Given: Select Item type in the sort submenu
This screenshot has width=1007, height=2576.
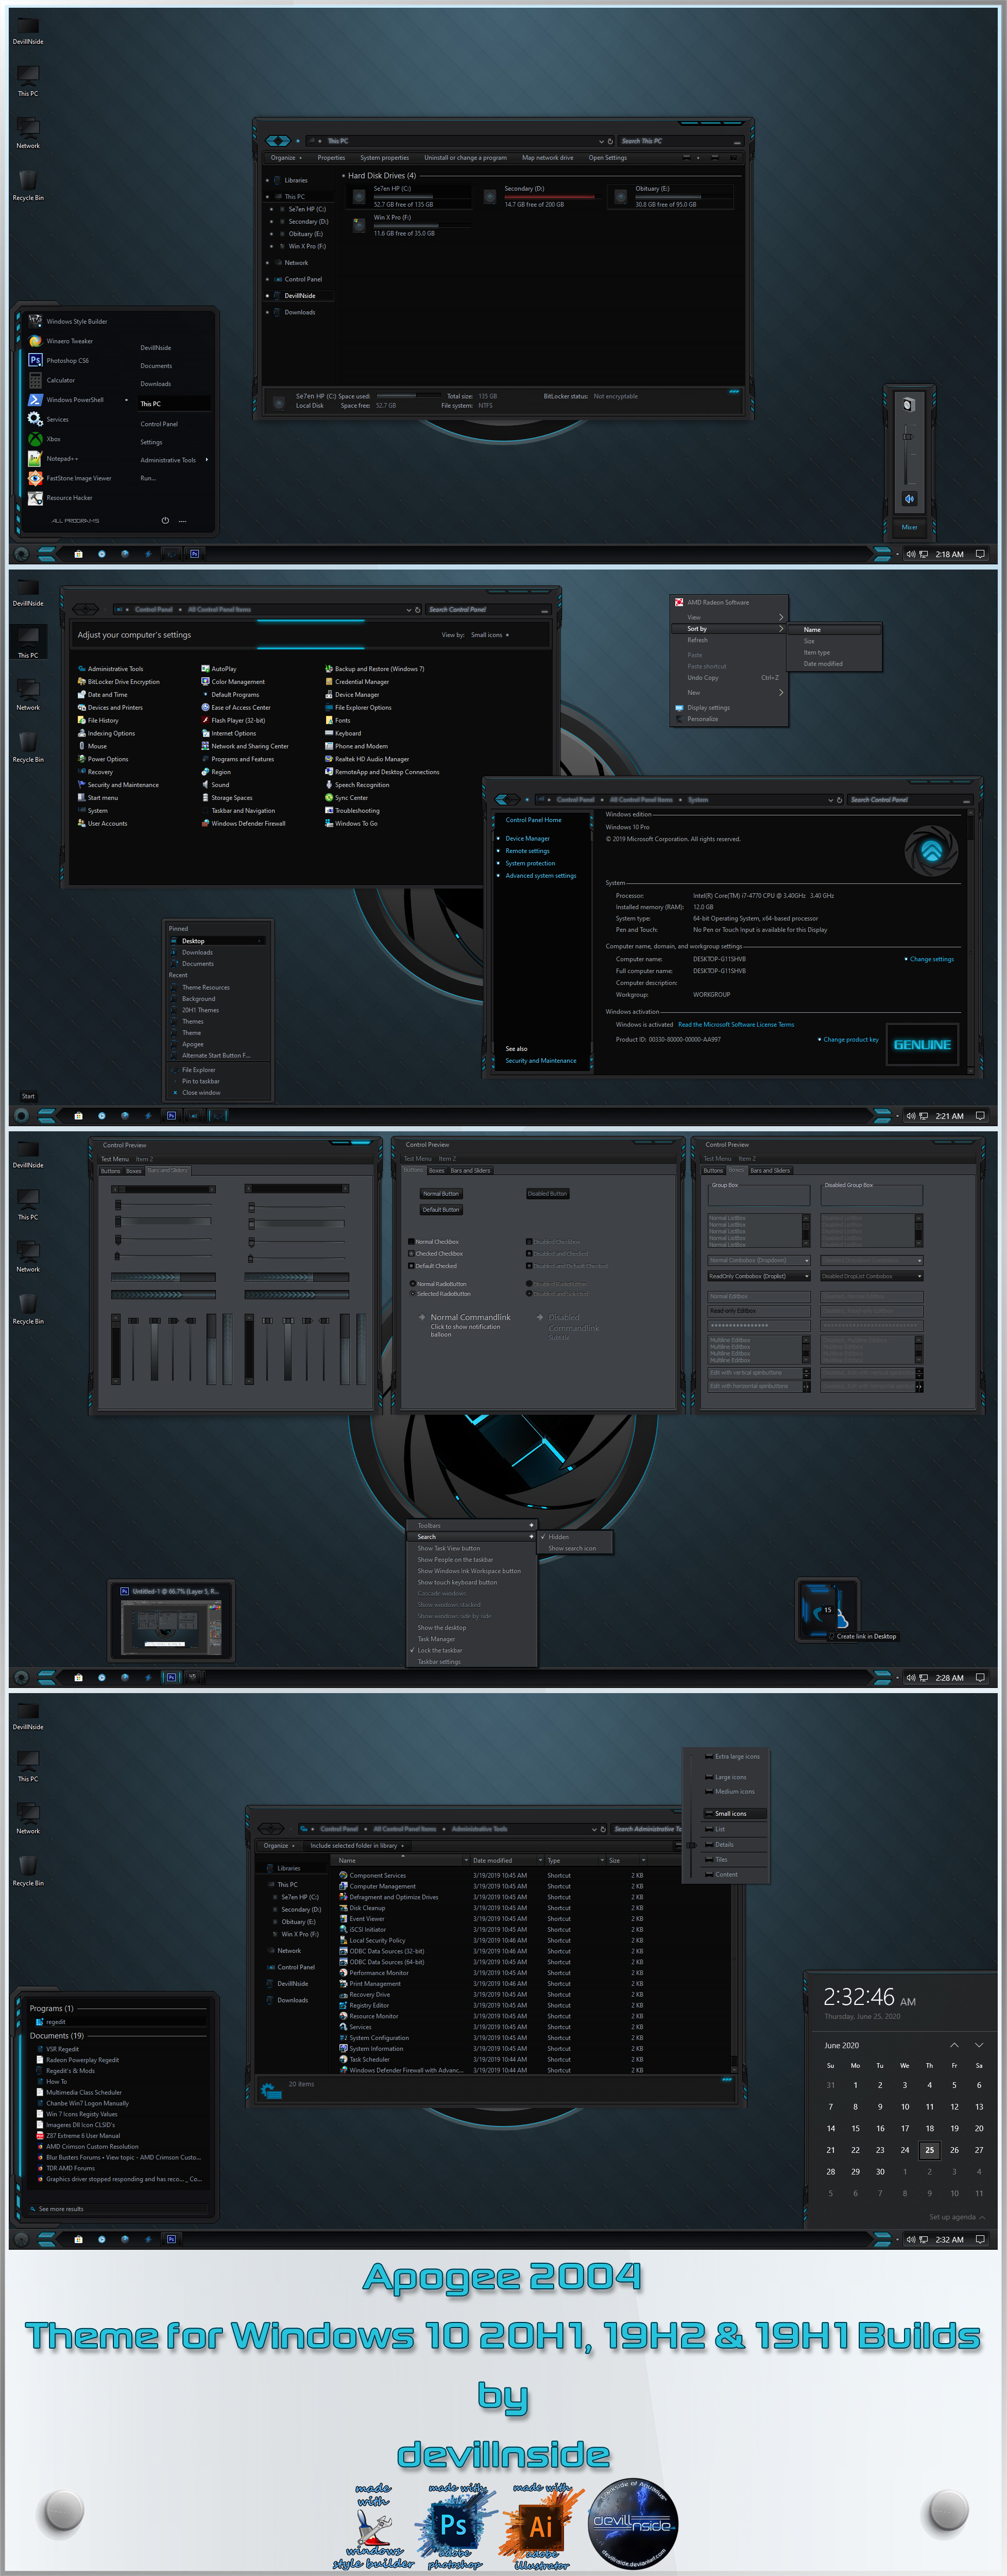Looking at the screenshot, I should 816,652.
